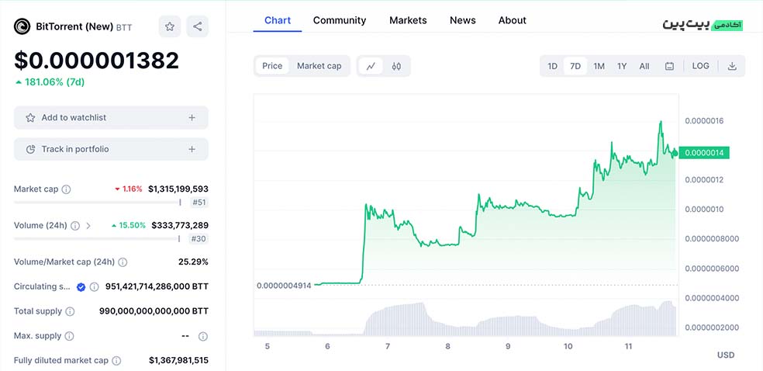Viewport: 763px width, 371px height.
Task: Click plus on Add to watchlist
Action: coord(192,118)
